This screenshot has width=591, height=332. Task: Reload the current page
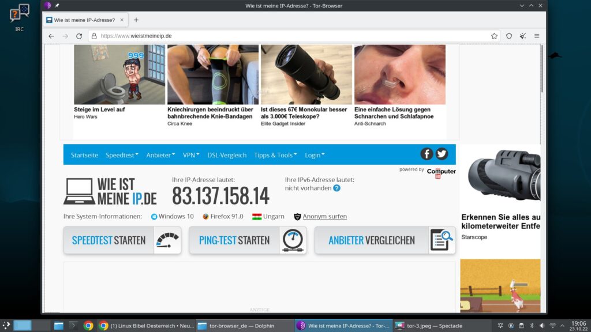(79, 36)
